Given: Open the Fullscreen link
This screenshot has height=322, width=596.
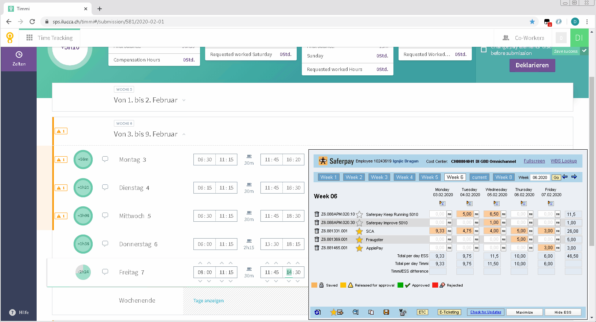Looking at the screenshot, I should pos(534,161).
